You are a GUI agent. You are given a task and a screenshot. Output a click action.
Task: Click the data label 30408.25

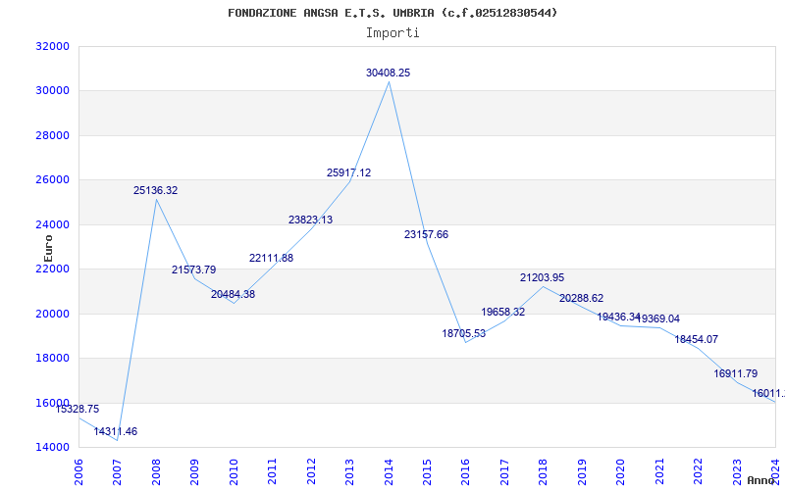388,73
